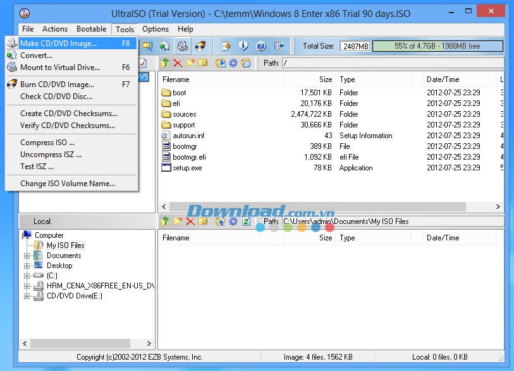Expand the (C:) drive in the tree view

click(26, 276)
